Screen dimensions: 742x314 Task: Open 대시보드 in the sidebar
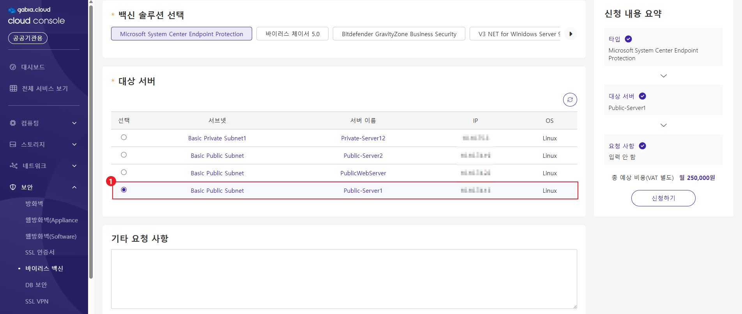(33, 67)
